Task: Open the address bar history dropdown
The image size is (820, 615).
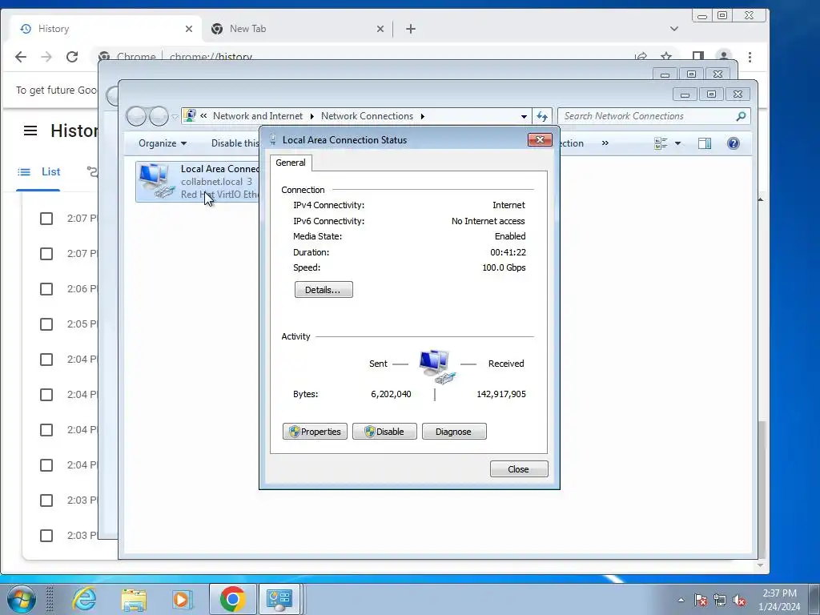Action: [x=524, y=117]
